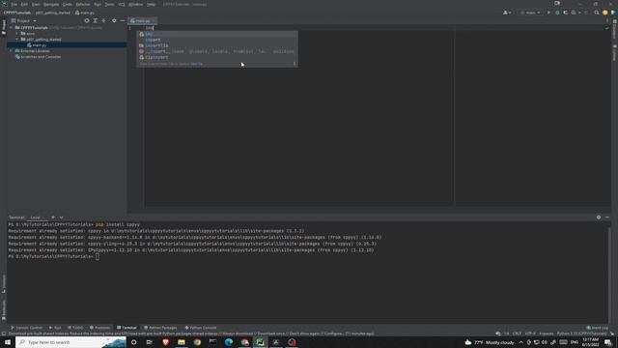Viewport: 618px width, 348px height.
Task: Open the Event Log
Action: (597, 328)
